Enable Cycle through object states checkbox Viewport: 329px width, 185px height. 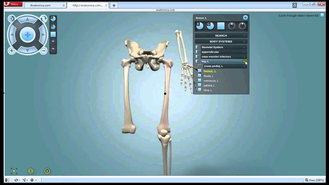(x=322, y=15)
